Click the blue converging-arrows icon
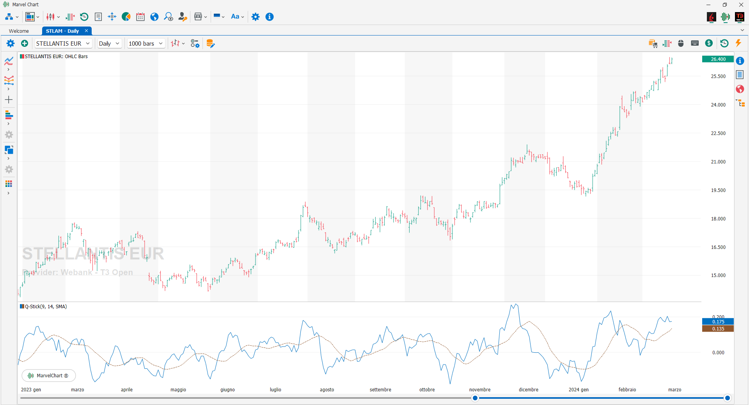749x405 pixels. [112, 17]
